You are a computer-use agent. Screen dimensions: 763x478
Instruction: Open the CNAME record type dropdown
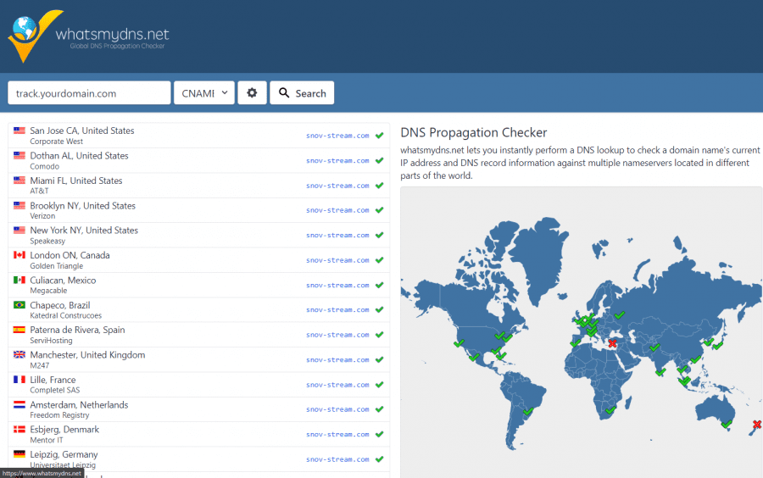click(x=203, y=92)
